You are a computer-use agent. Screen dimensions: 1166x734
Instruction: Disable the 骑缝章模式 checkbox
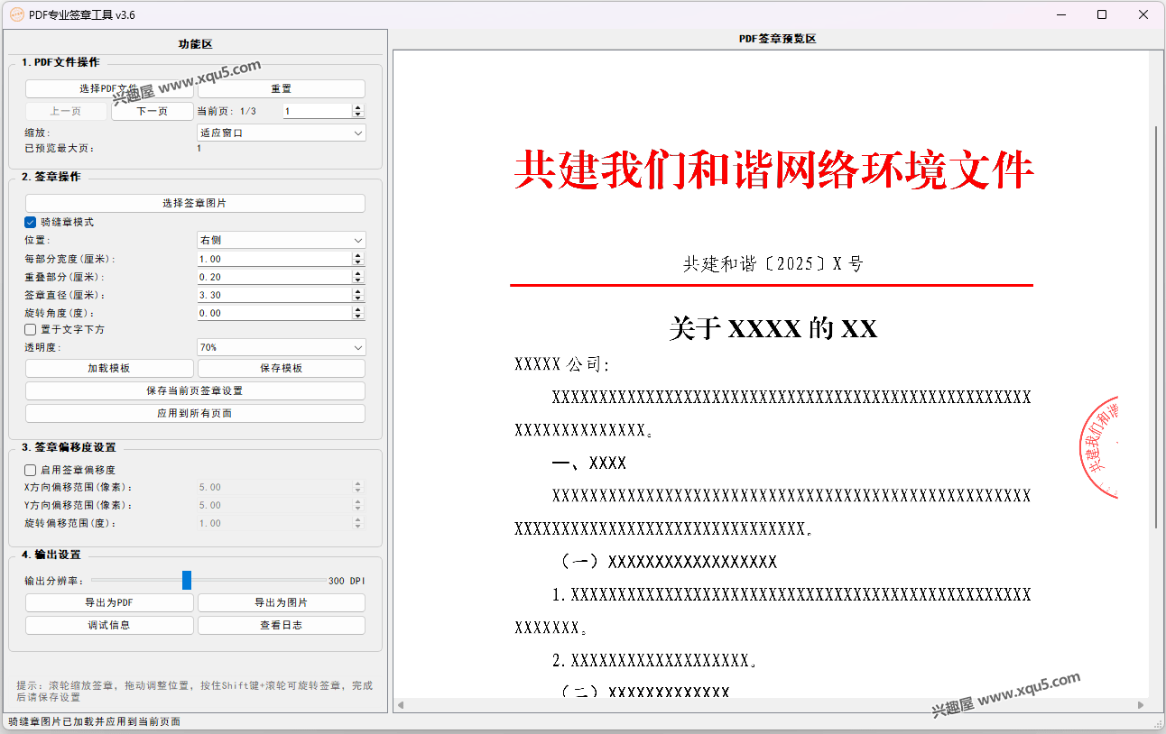pos(31,222)
